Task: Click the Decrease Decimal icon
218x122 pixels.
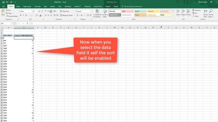Action: click(x=91, y=15)
